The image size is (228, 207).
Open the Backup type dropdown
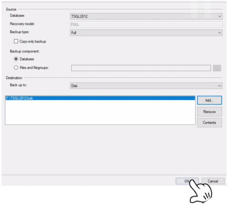click(x=146, y=33)
